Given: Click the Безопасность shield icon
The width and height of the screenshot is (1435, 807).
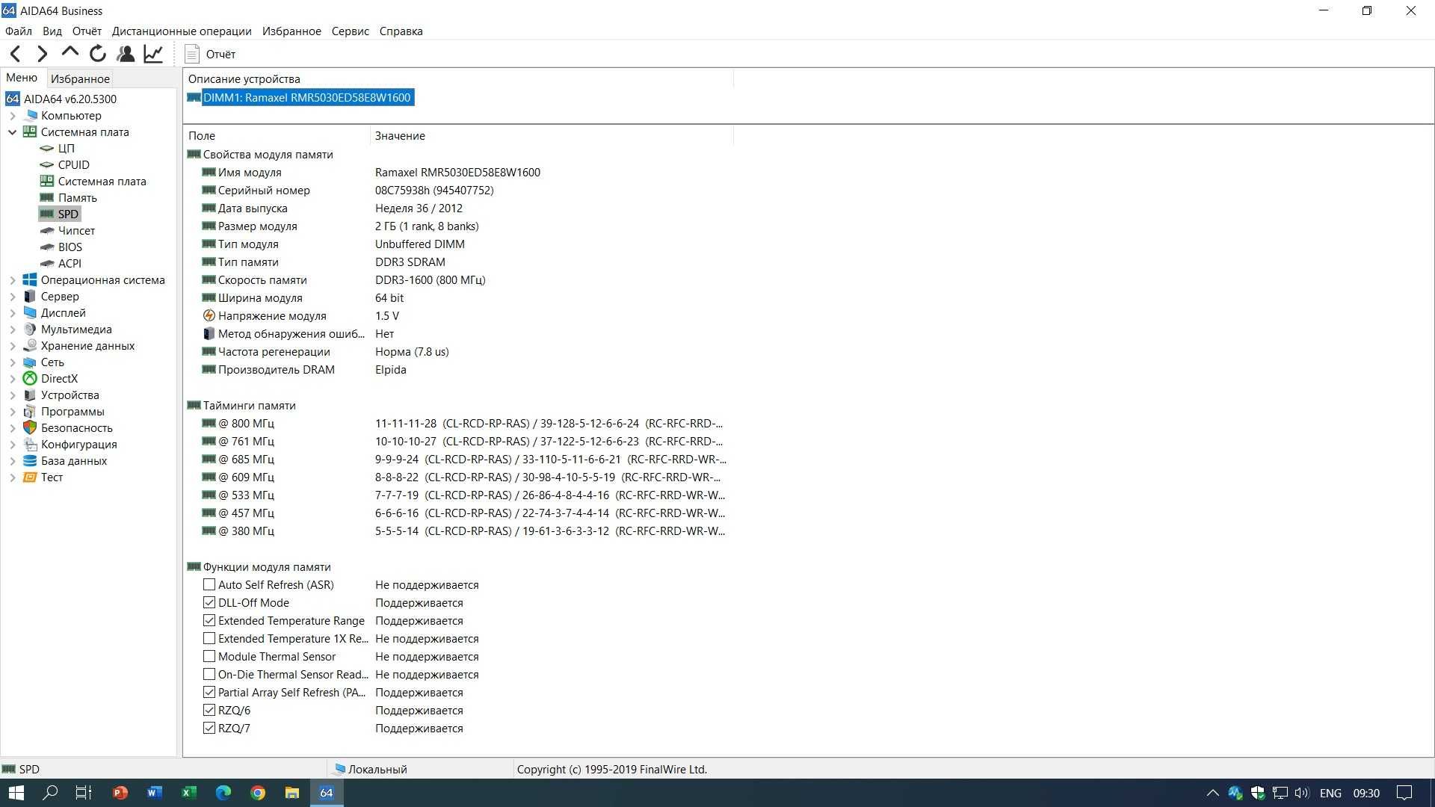Looking at the screenshot, I should 30,428.
